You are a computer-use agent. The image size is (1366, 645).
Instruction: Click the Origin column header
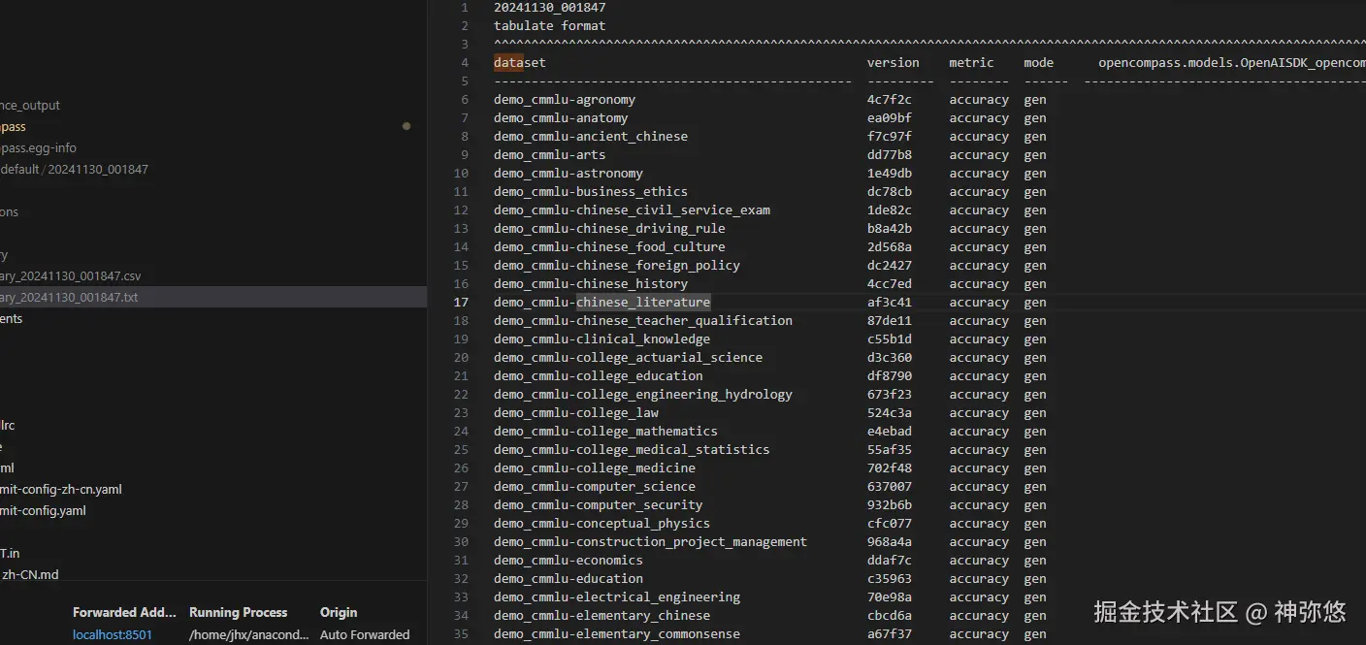[339, 612]
